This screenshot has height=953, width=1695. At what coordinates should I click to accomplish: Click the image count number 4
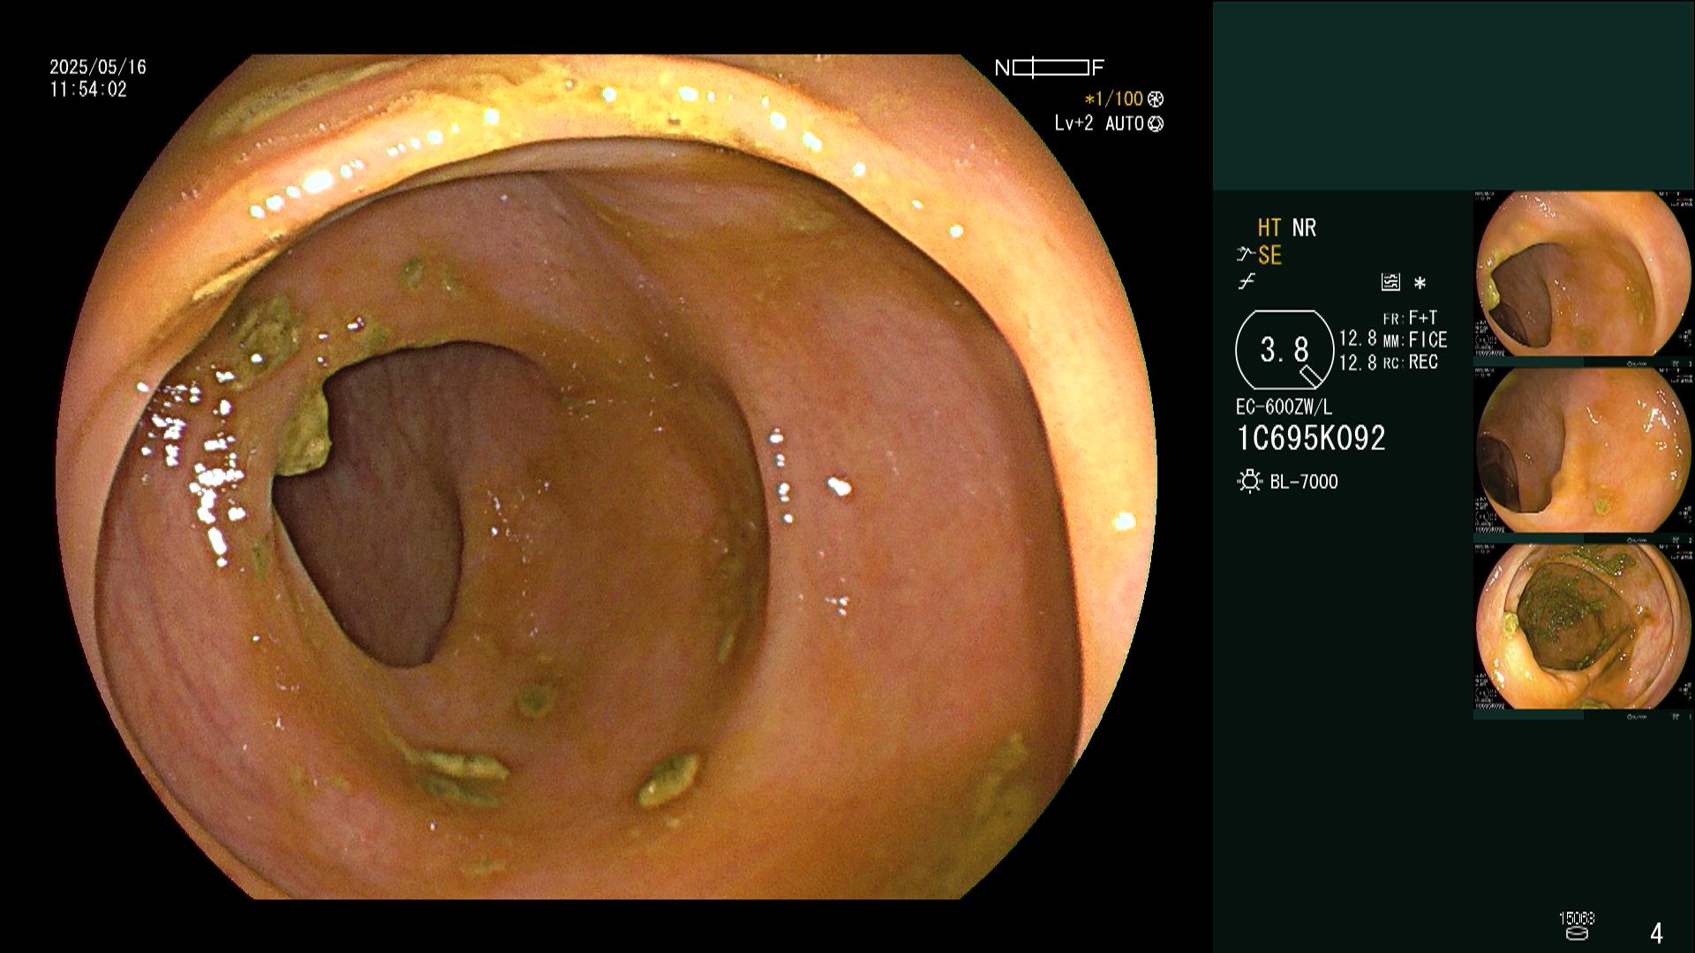1656,934
